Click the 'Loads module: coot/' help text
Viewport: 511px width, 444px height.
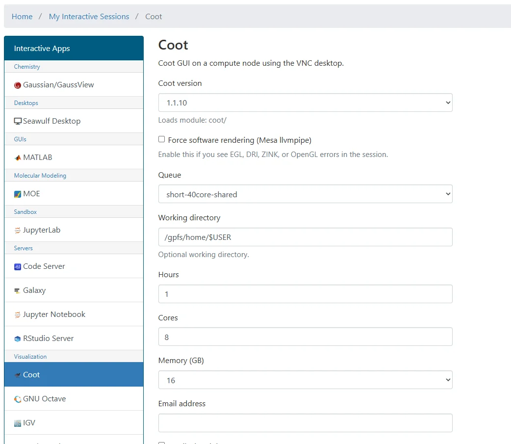tap(192, 120)
